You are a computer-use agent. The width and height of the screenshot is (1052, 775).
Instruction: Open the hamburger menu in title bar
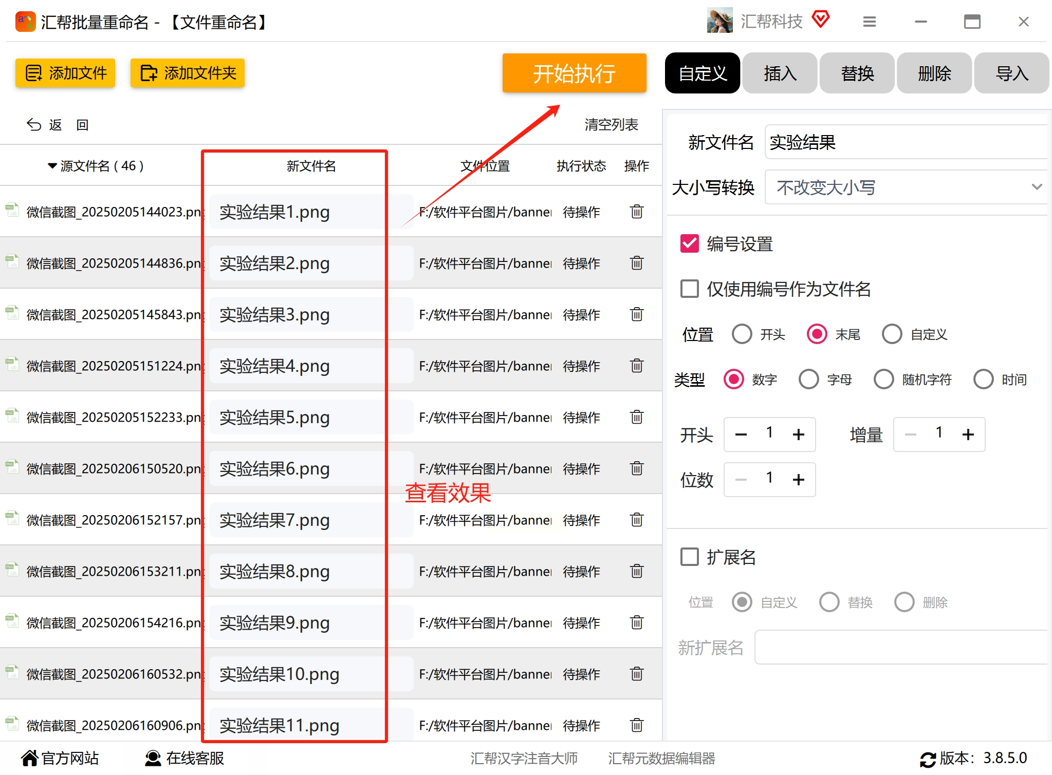(x=869, y=22)
